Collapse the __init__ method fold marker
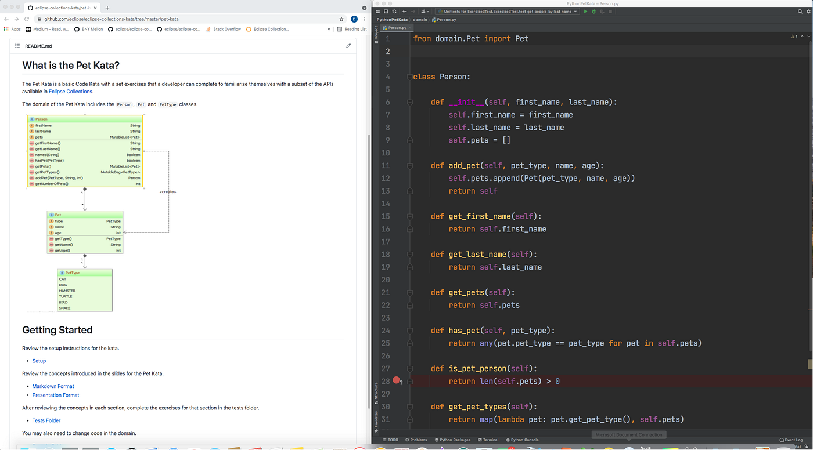Image resolution: width=813 pixels, height=450 pixels. pos(410,102)
